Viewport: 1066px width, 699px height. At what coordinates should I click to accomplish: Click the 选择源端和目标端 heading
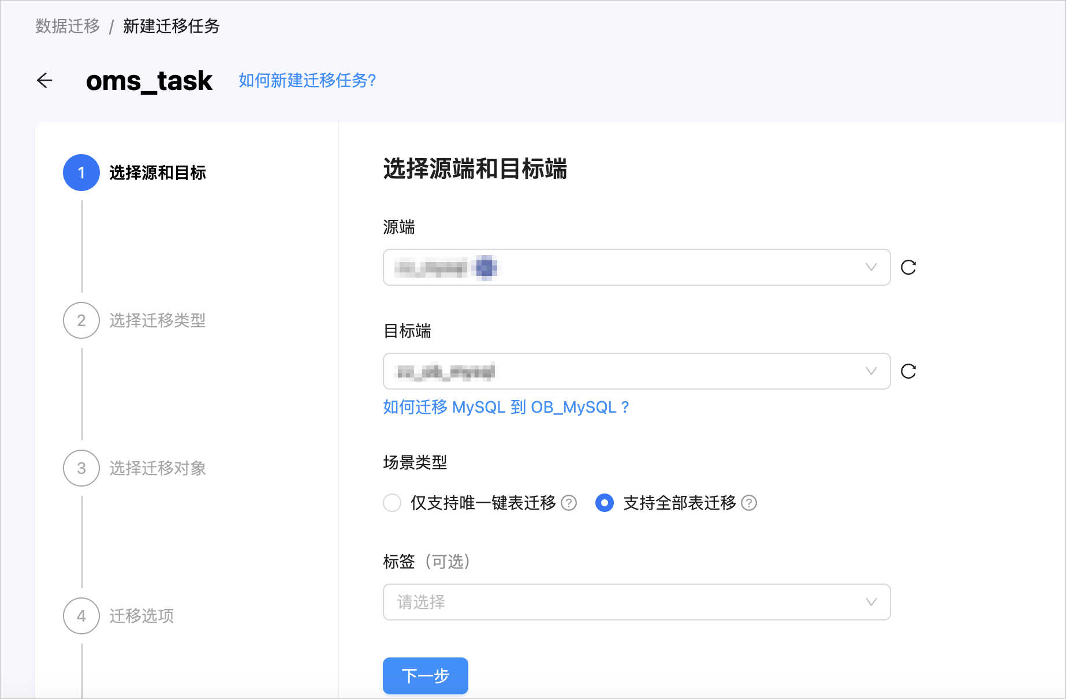[x=475, y=169]
